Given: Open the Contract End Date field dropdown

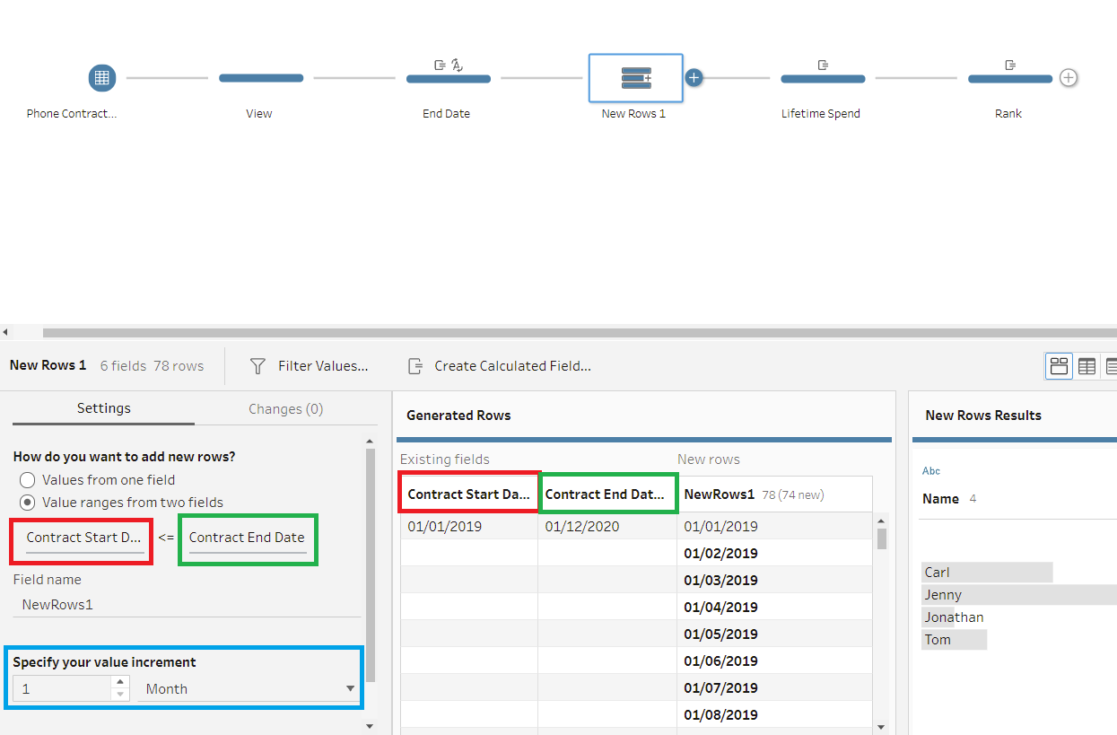Looking at the screenshot, I should tap(247, 538).
